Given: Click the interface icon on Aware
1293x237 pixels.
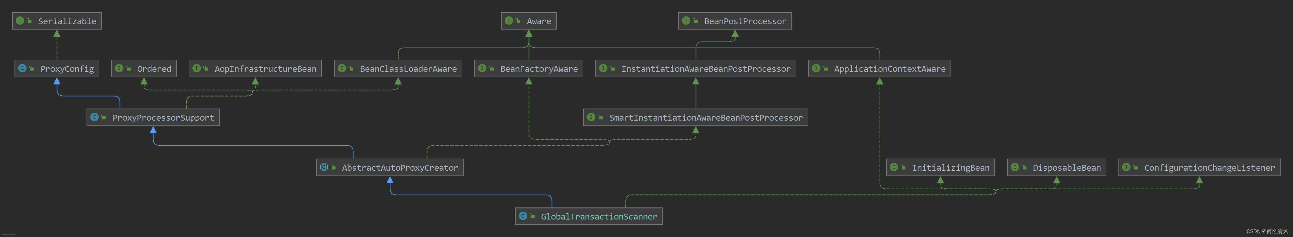Looking at the screenshot, I should coord(509,21).
